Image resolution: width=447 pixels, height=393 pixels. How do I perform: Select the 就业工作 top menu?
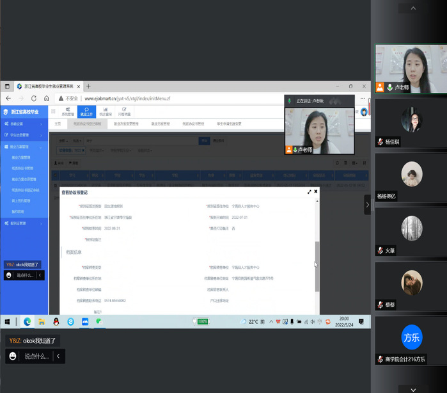click(x=86, y=111)
